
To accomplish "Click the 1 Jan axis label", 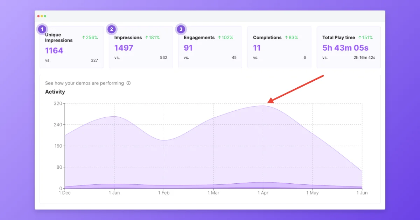I will 114,193.
